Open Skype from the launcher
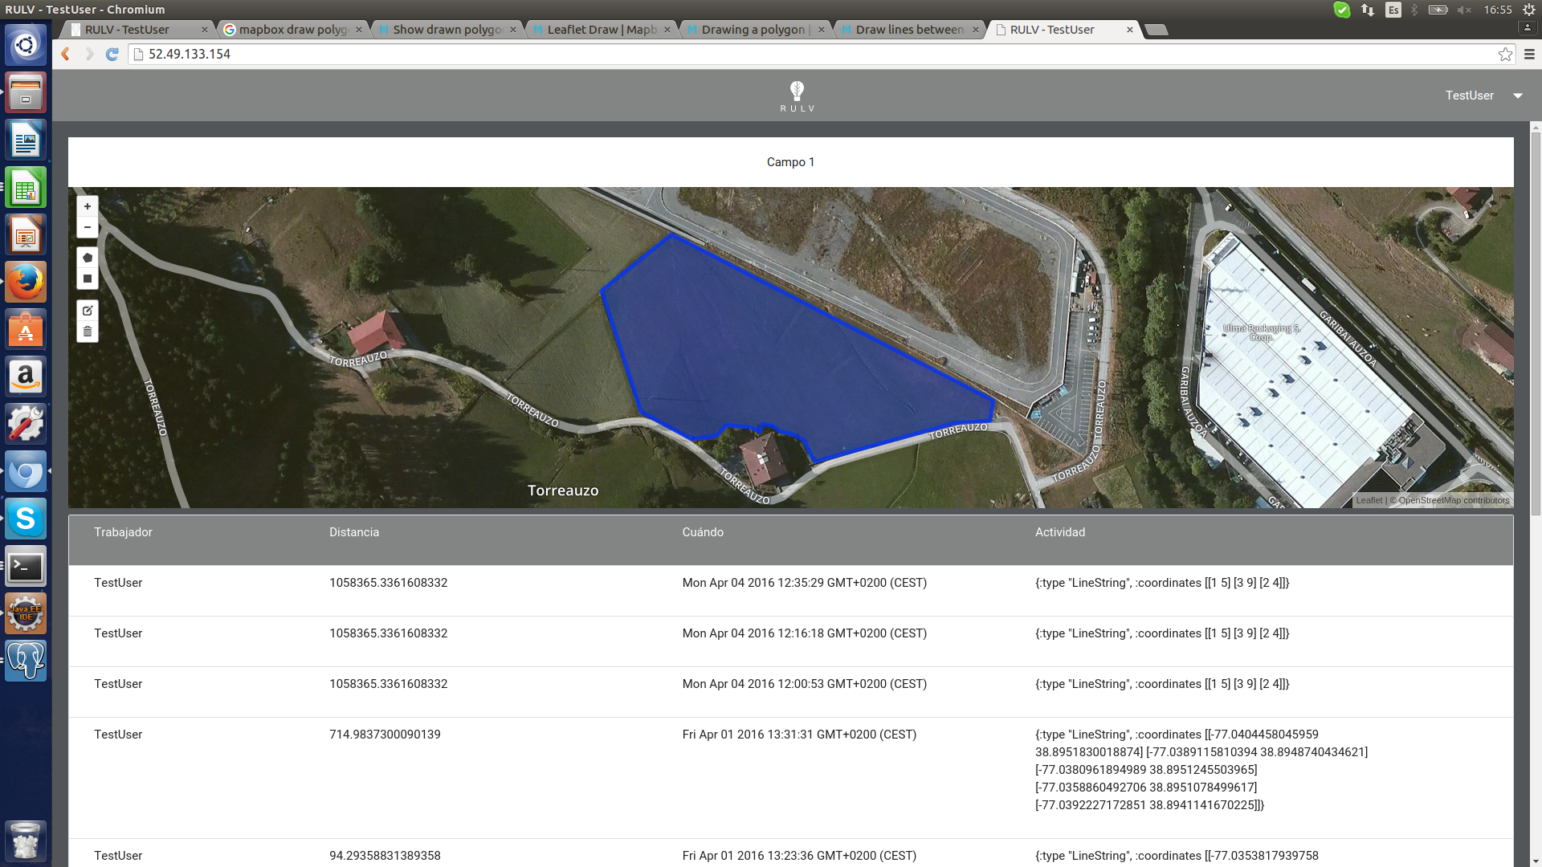 26,519
